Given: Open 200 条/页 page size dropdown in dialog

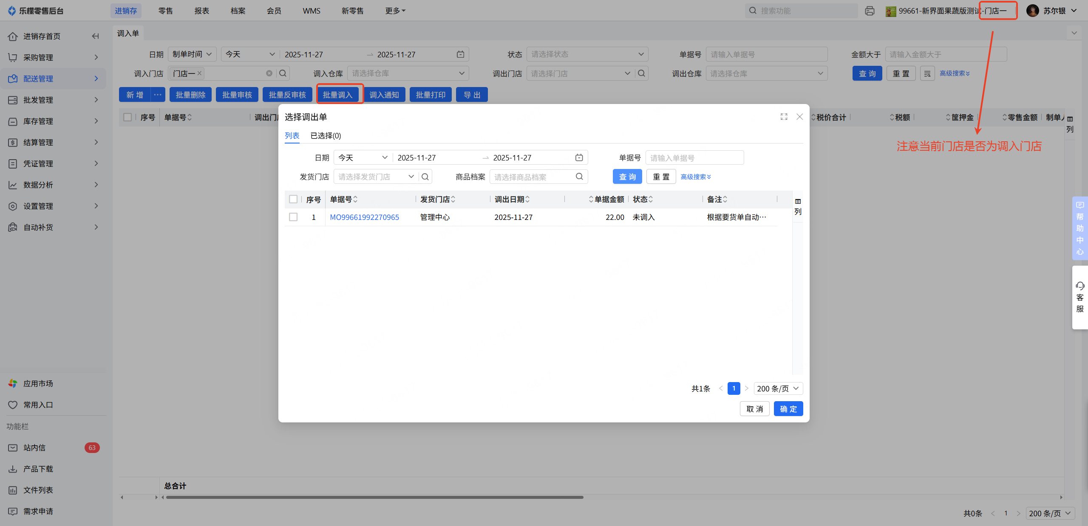Looking at the screenshot, I should pos(778,388).
